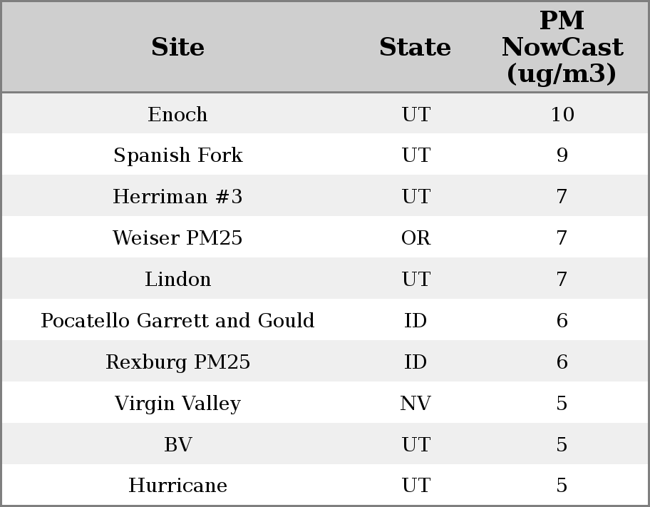Click Pocatello Garrett and Gould entry
This screenshot has height=507, width=650.
click(x=177, y=321)
